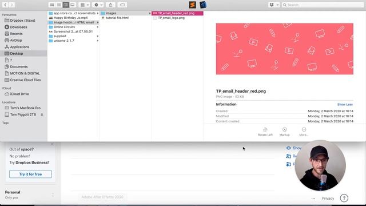The height and width of the screenshot is (206, 366).
Task: Click the Edit Tags toolbar button
Action: click(122, 5)
